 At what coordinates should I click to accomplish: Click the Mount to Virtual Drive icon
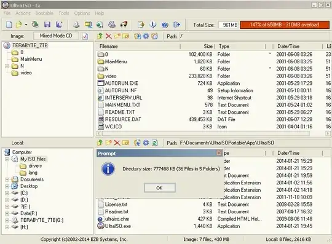pyautogui.click(x=100, y=25)
